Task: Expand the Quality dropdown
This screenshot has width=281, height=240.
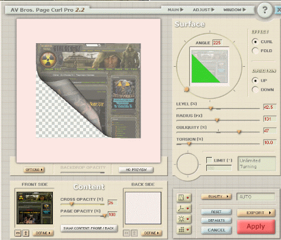Action: [x=216, y=196]
